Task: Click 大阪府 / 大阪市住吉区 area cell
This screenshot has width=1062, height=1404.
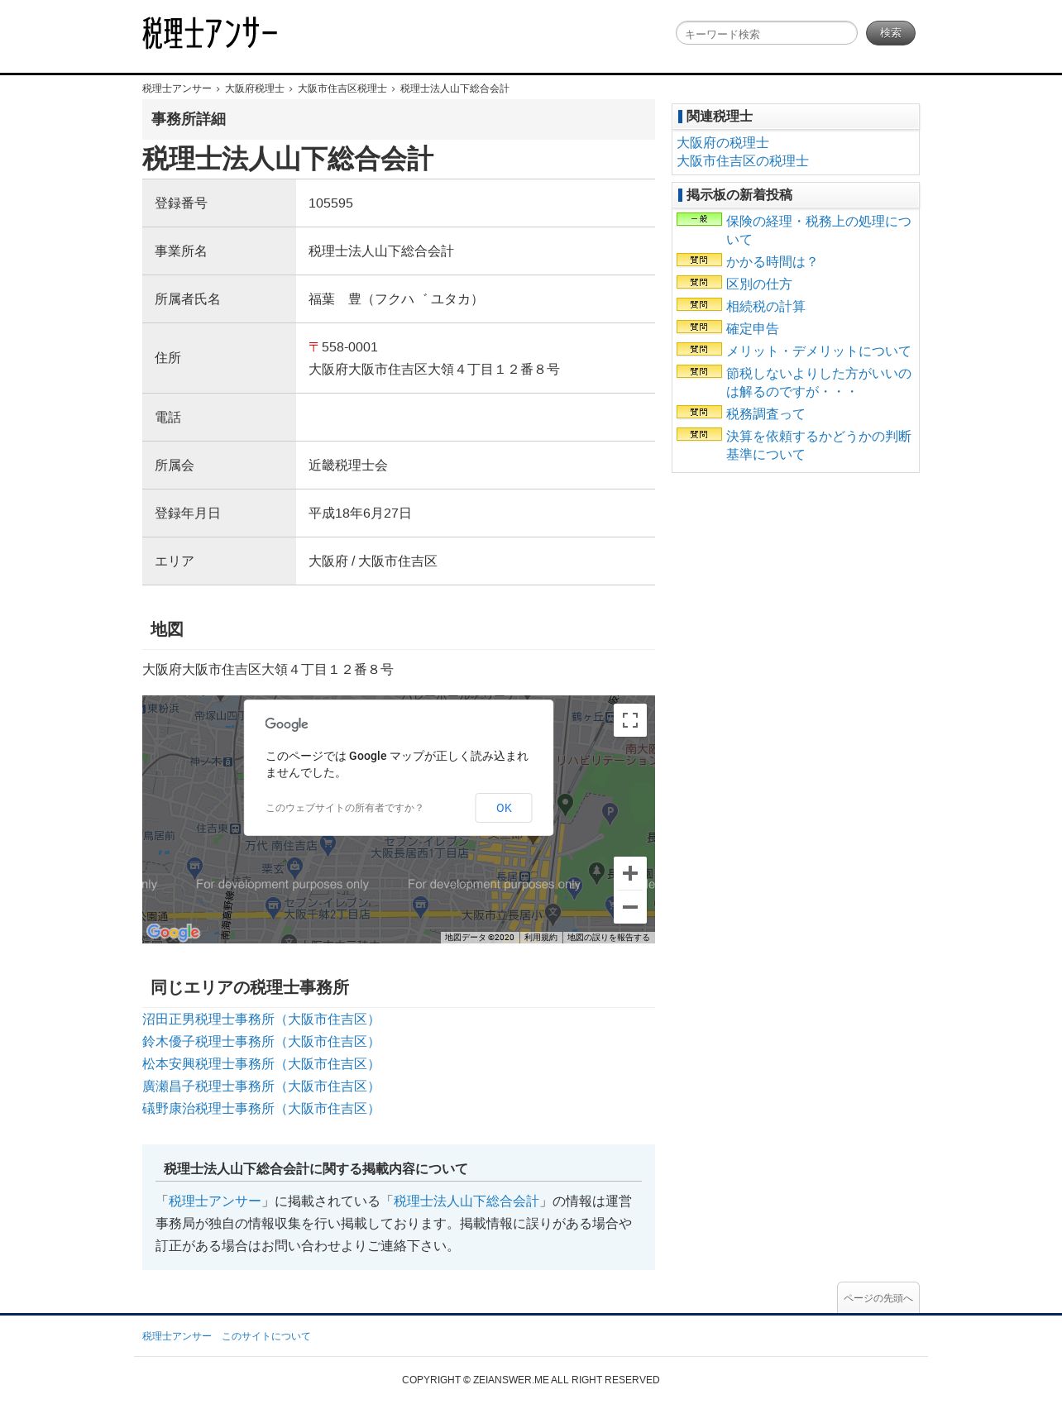Action: (x=476, y=561)
